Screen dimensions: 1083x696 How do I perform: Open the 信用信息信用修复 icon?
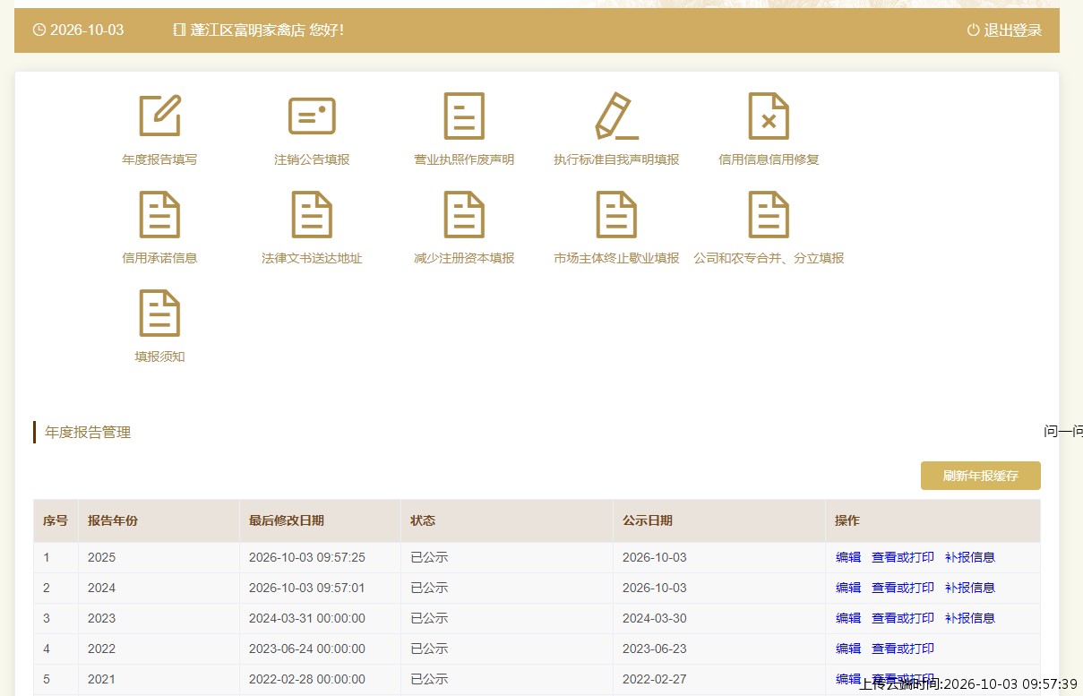(x=769, y=116)
